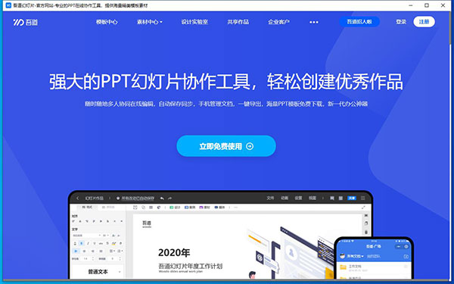This screenshot has height=284, width=454.
Task: Click the back chevron in the editor preview
Action: click(x=78, y=198)
